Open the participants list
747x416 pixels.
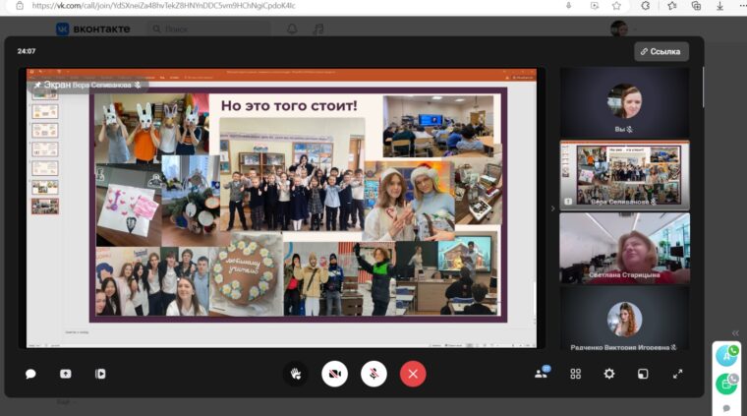click(x=541, y=374)
